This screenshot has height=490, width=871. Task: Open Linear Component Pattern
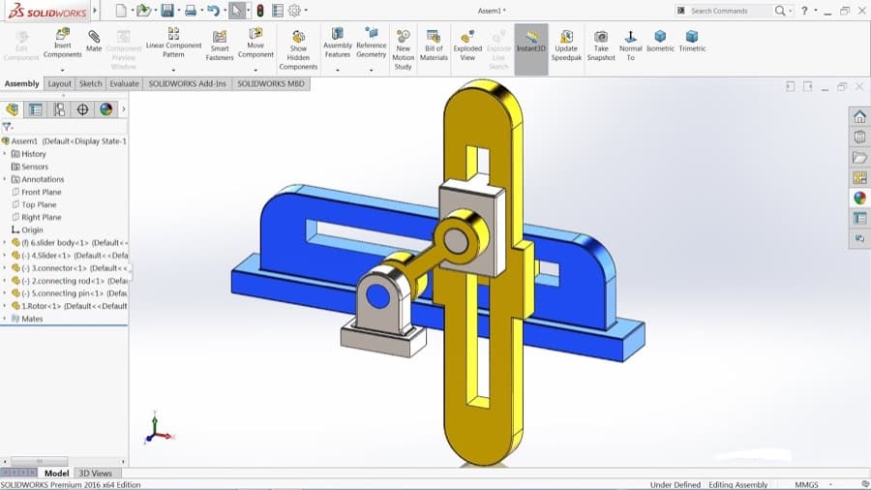173,43
